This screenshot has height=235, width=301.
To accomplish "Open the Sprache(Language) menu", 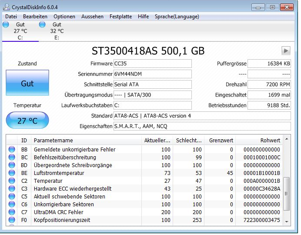I will [177, 17].
